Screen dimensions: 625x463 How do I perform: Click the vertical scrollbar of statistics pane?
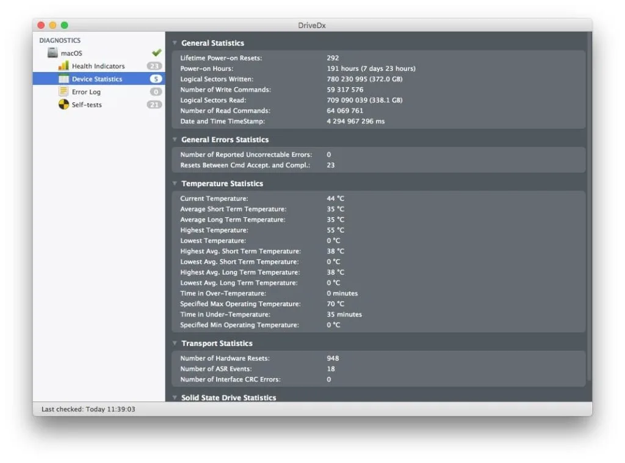589,206
